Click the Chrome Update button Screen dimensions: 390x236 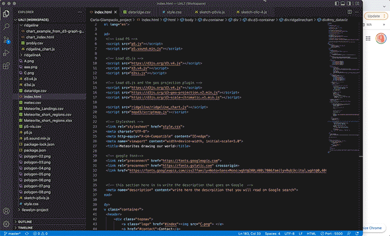point(373,16)
